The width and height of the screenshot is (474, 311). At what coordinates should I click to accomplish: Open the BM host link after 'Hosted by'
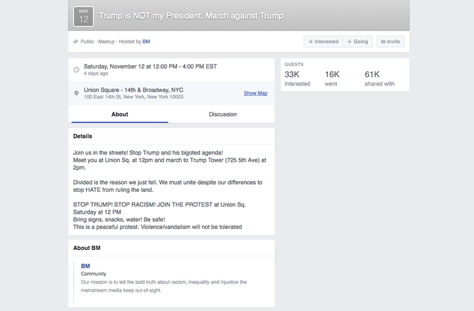point(146,41)
